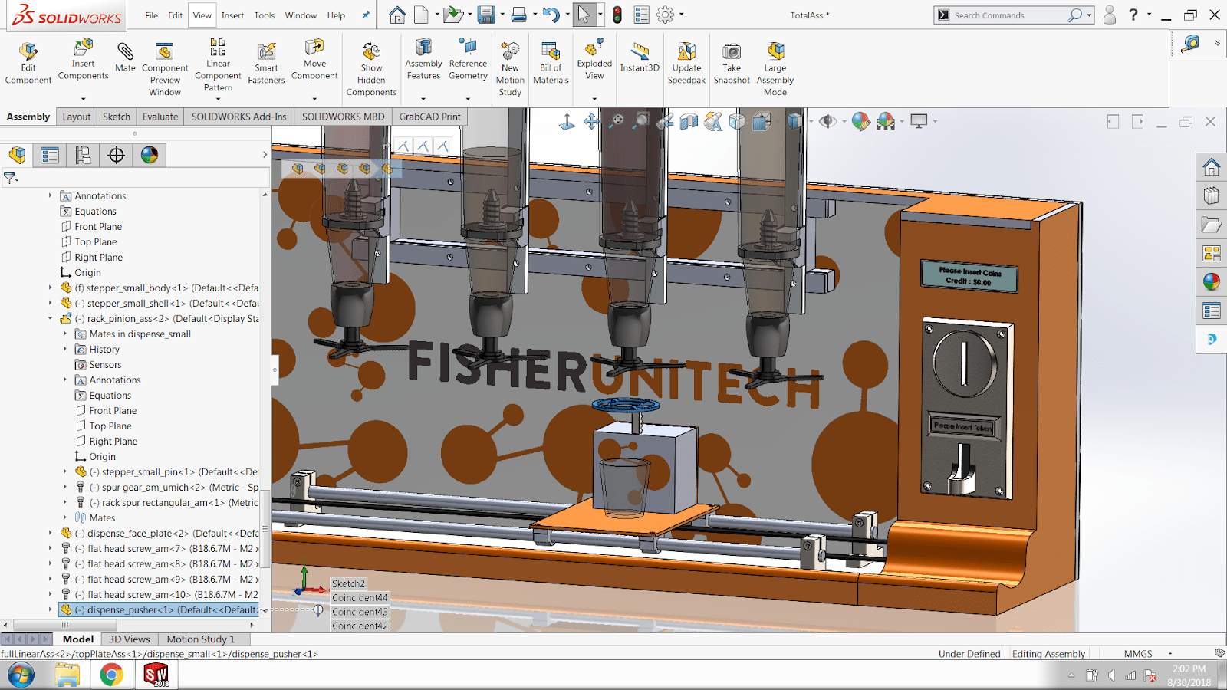Click MMGS unit system in status bar
This screenshot has width=1227, height=690.
[x=1138, y=654]
